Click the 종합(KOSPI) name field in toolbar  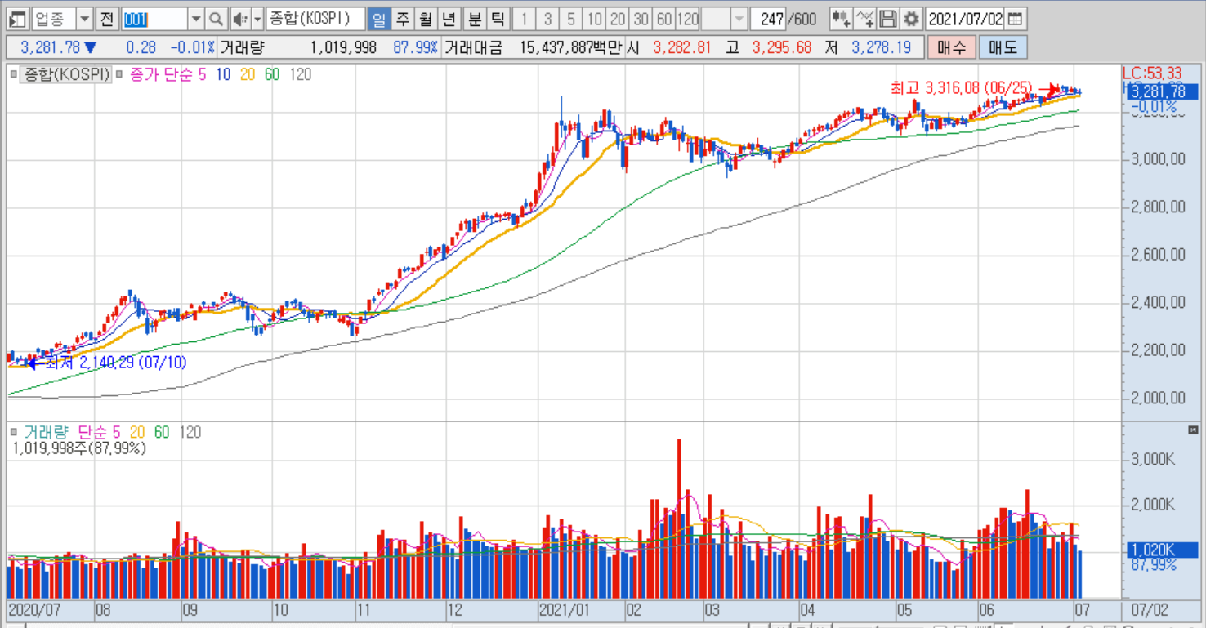tap(315, 19)
